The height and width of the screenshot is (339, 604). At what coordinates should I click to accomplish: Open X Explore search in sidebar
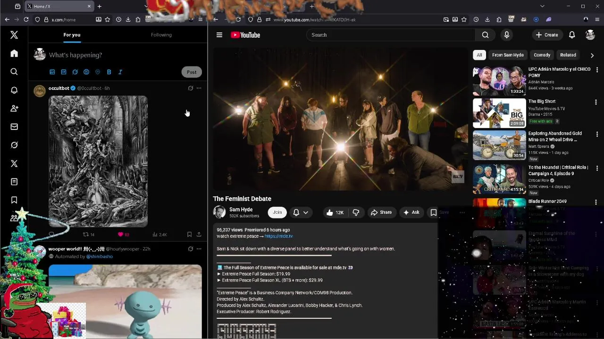pyautogui.click(x=14, y=72)
